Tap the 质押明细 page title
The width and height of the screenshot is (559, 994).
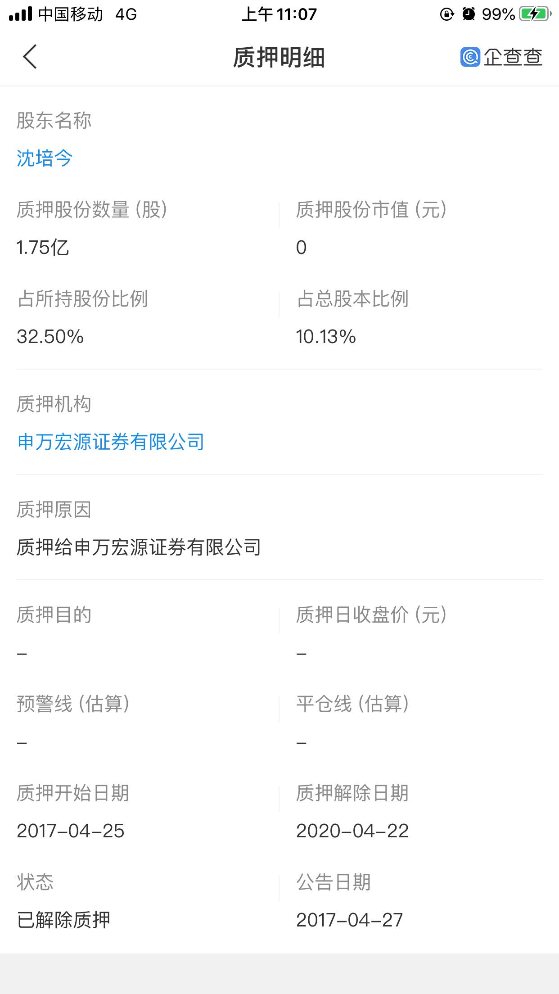(x=279, y=58)
